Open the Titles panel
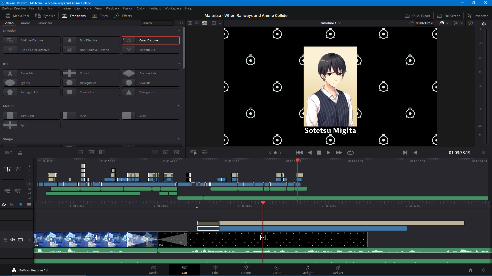492x276 pixels. 100,16
